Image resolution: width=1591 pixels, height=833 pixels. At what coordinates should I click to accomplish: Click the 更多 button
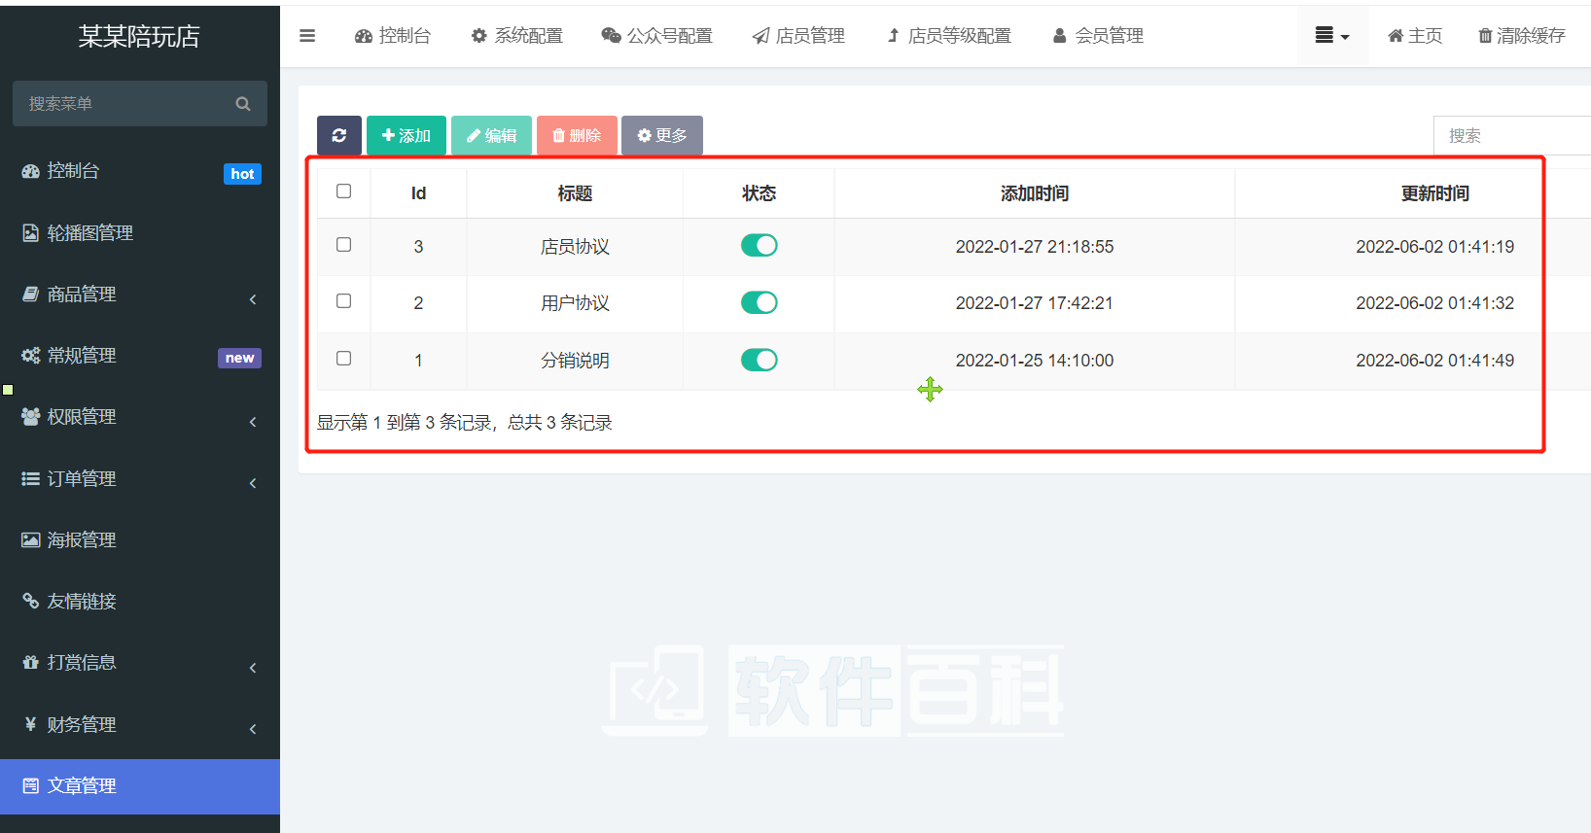pos(661,135)
